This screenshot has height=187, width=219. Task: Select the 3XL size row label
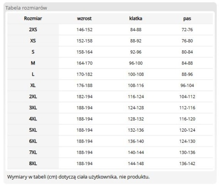[x=33, y=107]
